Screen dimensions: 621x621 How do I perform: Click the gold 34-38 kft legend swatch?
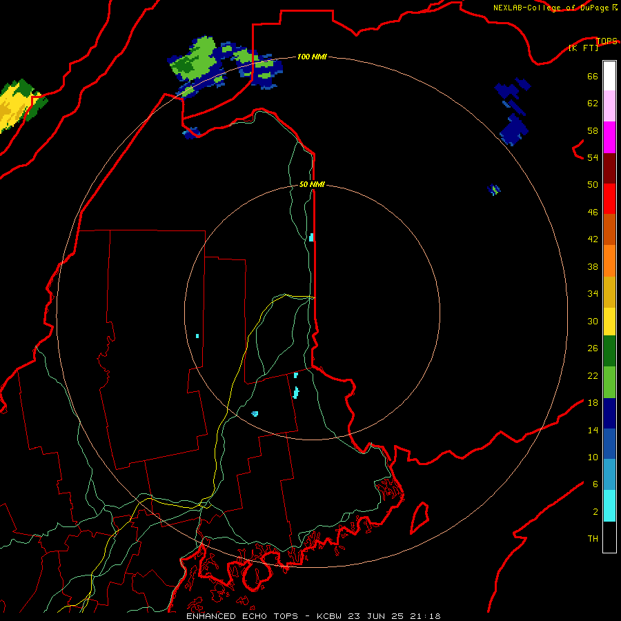pyautogui.click(x=609, y=292)
